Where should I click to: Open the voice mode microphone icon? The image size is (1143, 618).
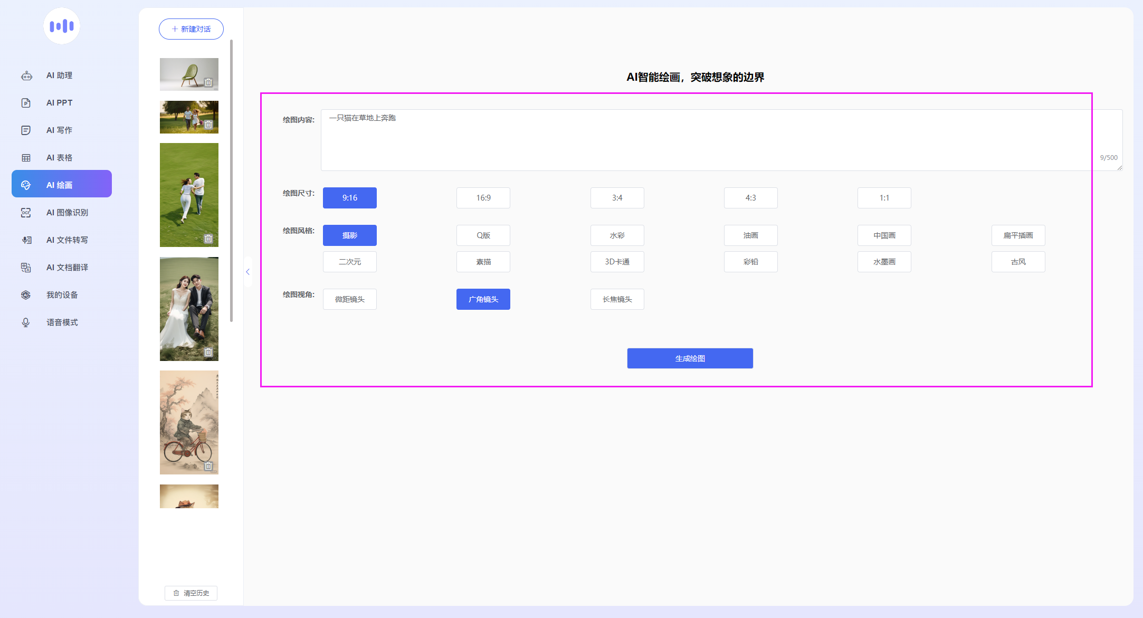tap(26, 322)
